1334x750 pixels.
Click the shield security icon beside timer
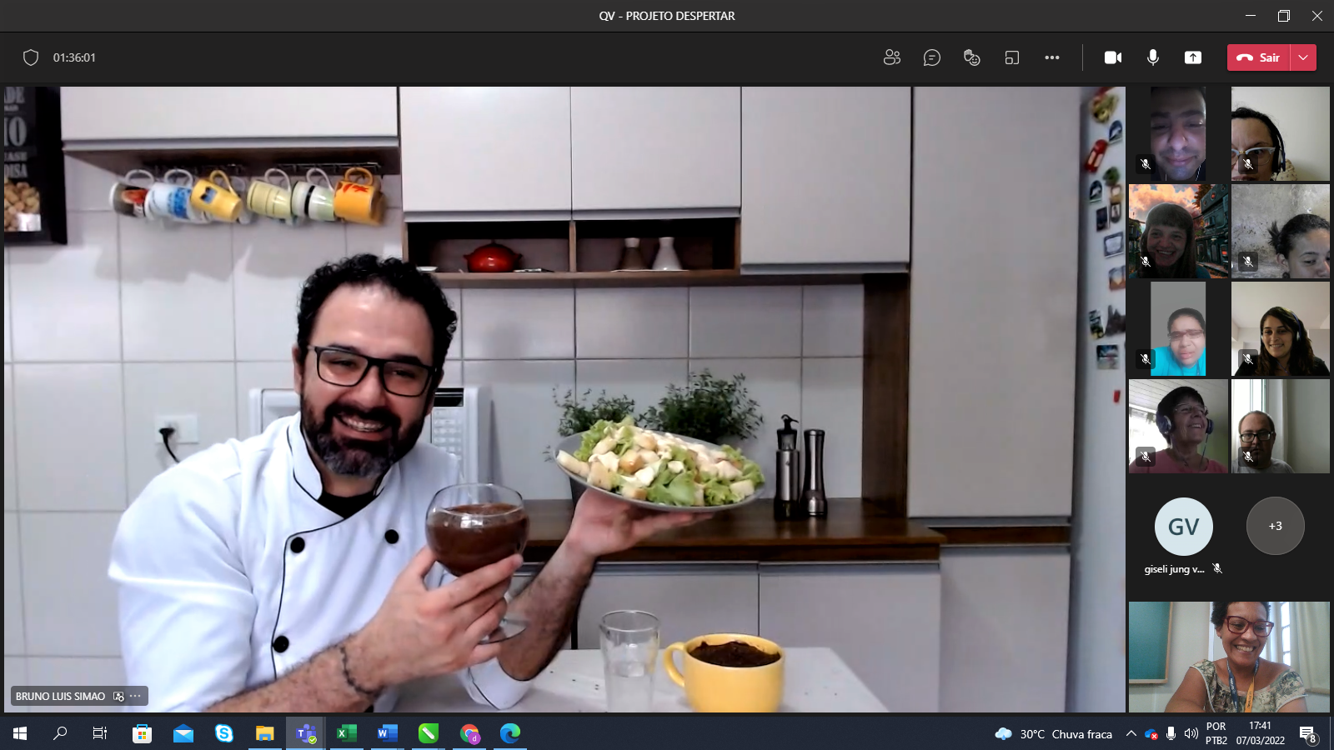pos(31,57)
